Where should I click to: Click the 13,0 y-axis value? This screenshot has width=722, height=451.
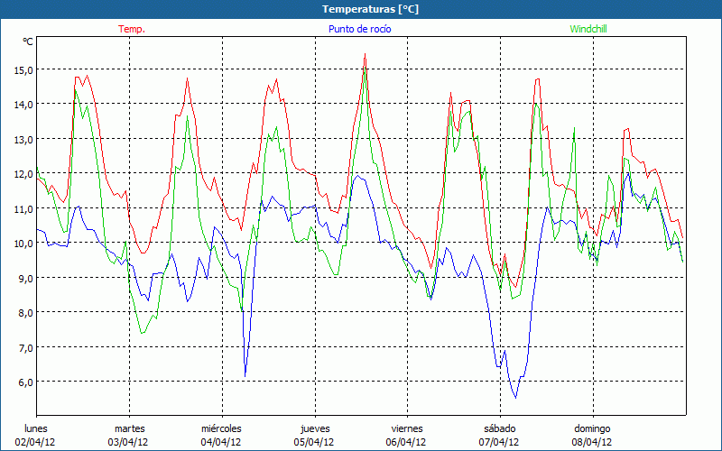click(x=21, y=139)
